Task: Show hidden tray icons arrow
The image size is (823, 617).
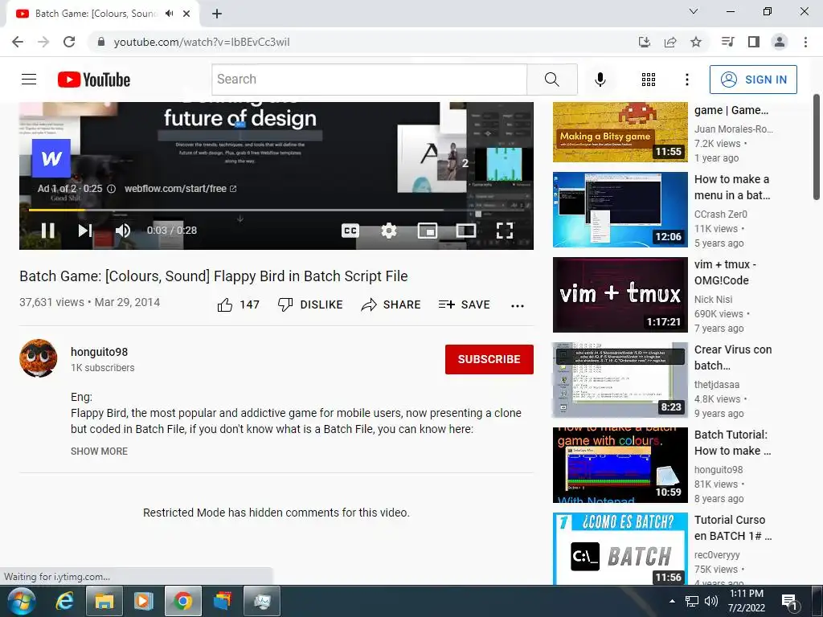Action: tap(673, 601)
